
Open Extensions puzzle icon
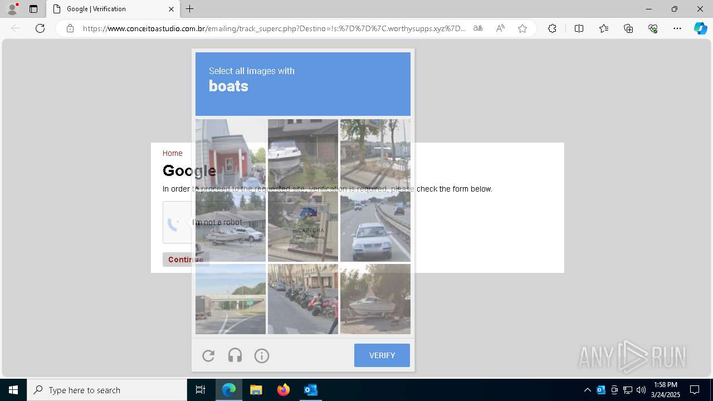point(552,28)
